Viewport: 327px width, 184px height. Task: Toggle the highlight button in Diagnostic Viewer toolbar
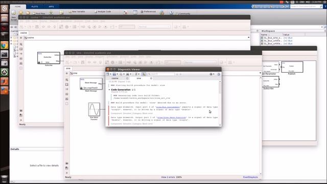144,74
